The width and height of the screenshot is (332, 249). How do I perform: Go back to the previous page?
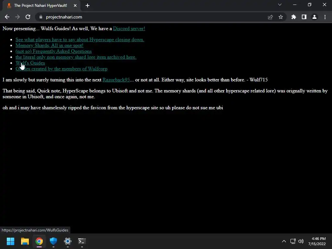pos(7,17)
